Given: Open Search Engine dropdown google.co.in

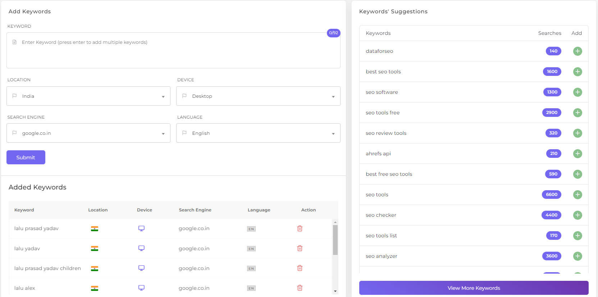Looking at the screenshot, I should 88,133.
